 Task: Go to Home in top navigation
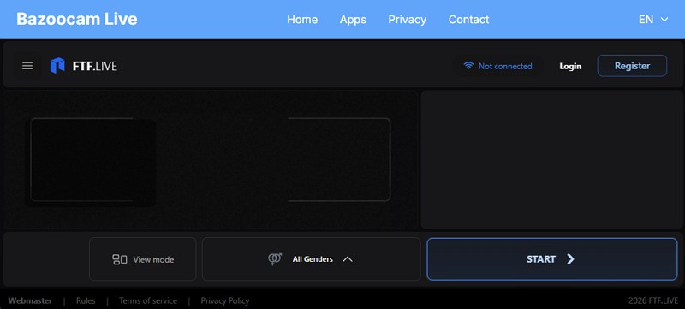[302, 20]
